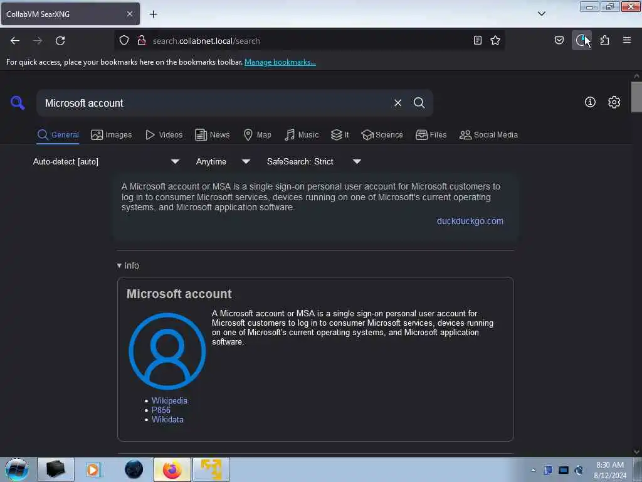Open the black box taskbar app

click(56, 469)
